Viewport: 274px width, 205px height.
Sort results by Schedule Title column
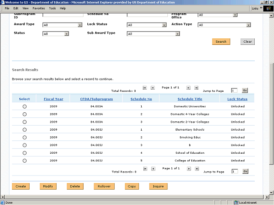click(x=190, y=99)
